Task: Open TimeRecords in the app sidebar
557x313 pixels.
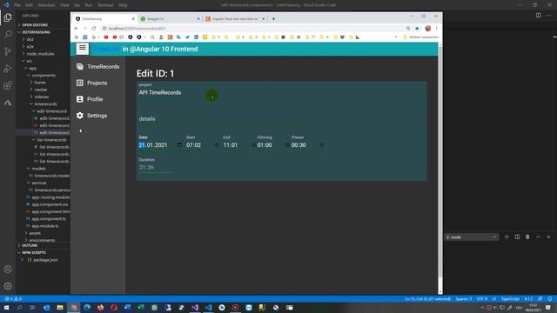Action: point(98,67)
